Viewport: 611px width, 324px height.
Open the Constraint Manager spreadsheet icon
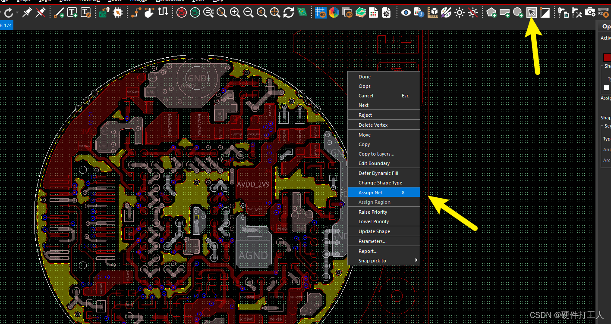374,12
